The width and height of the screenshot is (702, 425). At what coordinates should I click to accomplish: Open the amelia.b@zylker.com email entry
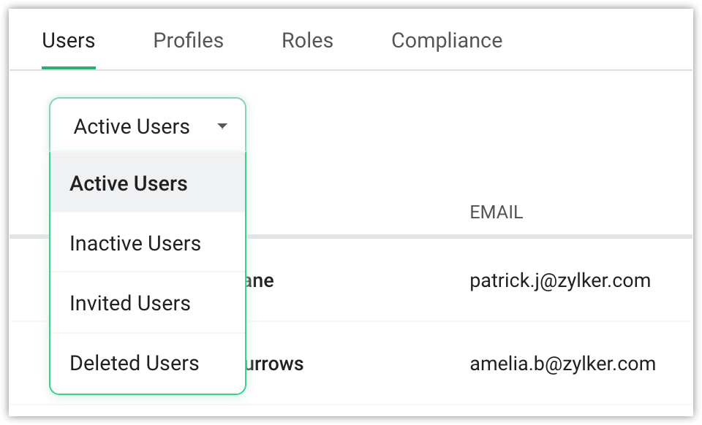[x=562, y=363]
